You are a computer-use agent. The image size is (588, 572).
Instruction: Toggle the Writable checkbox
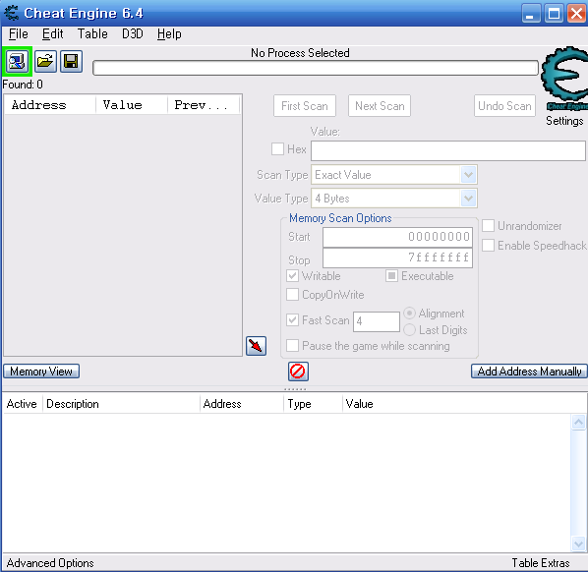click(292, 276)
